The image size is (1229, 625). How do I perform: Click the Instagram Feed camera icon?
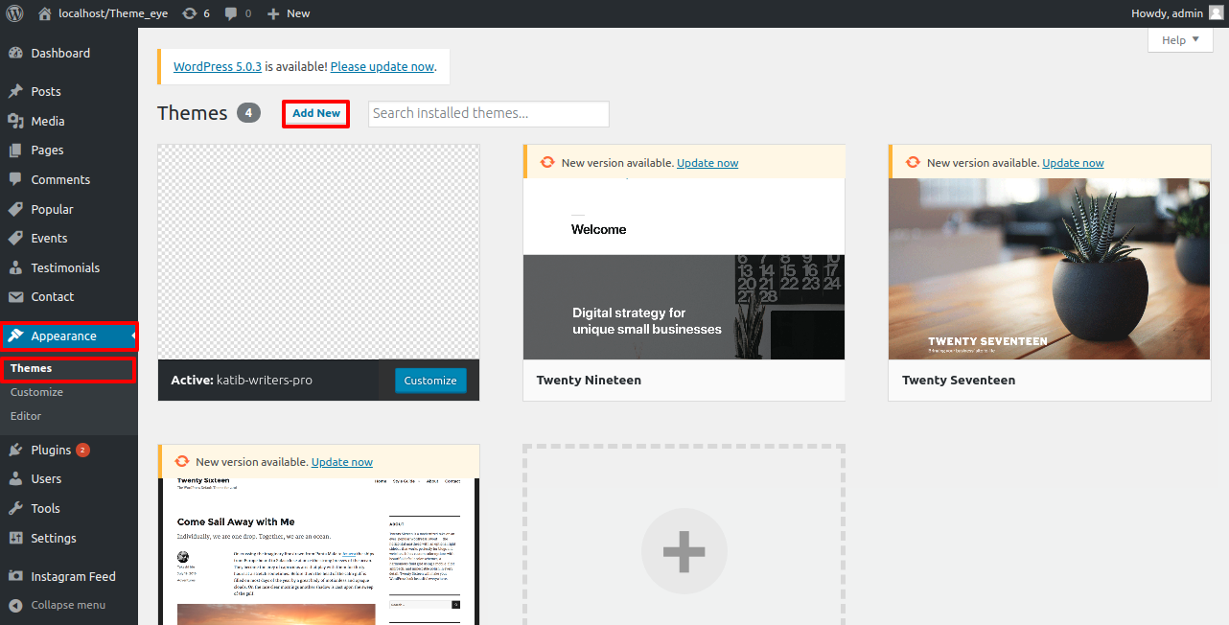(15, 577)
